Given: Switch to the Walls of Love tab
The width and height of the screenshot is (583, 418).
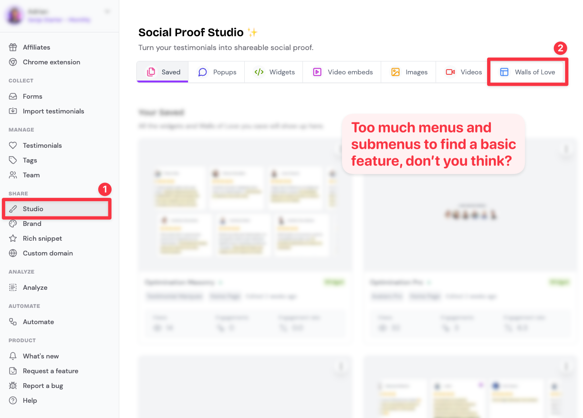Looking at the screenshot, I should tap(528, 72).
